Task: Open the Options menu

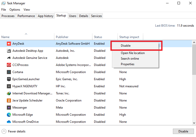Action: 15,10
